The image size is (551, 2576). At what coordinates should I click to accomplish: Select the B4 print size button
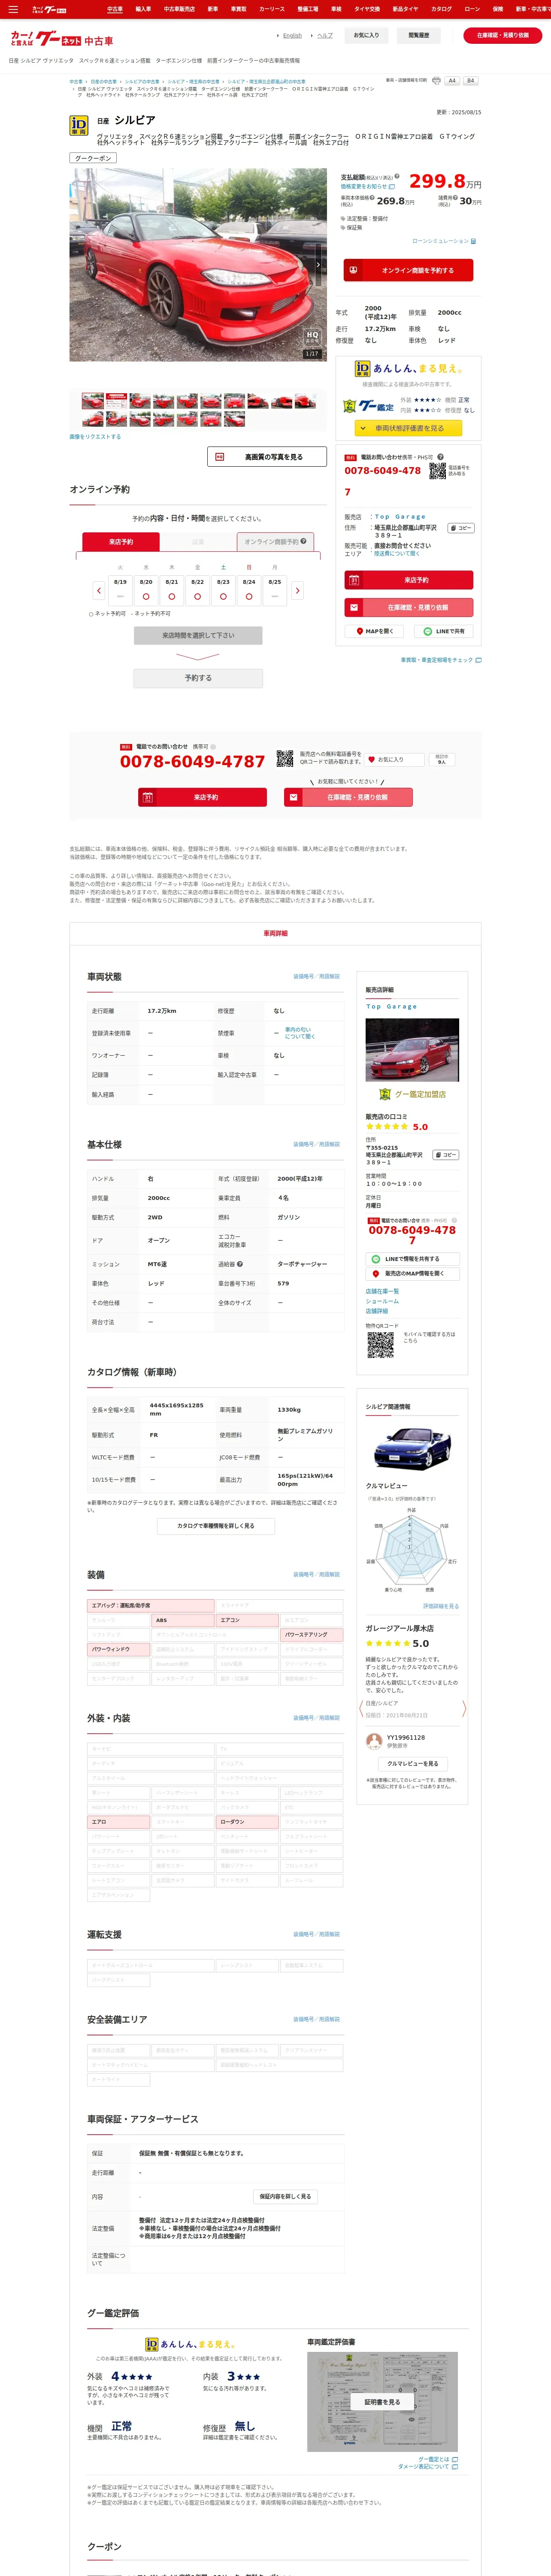pyautogui.click(x=470, y=81)
